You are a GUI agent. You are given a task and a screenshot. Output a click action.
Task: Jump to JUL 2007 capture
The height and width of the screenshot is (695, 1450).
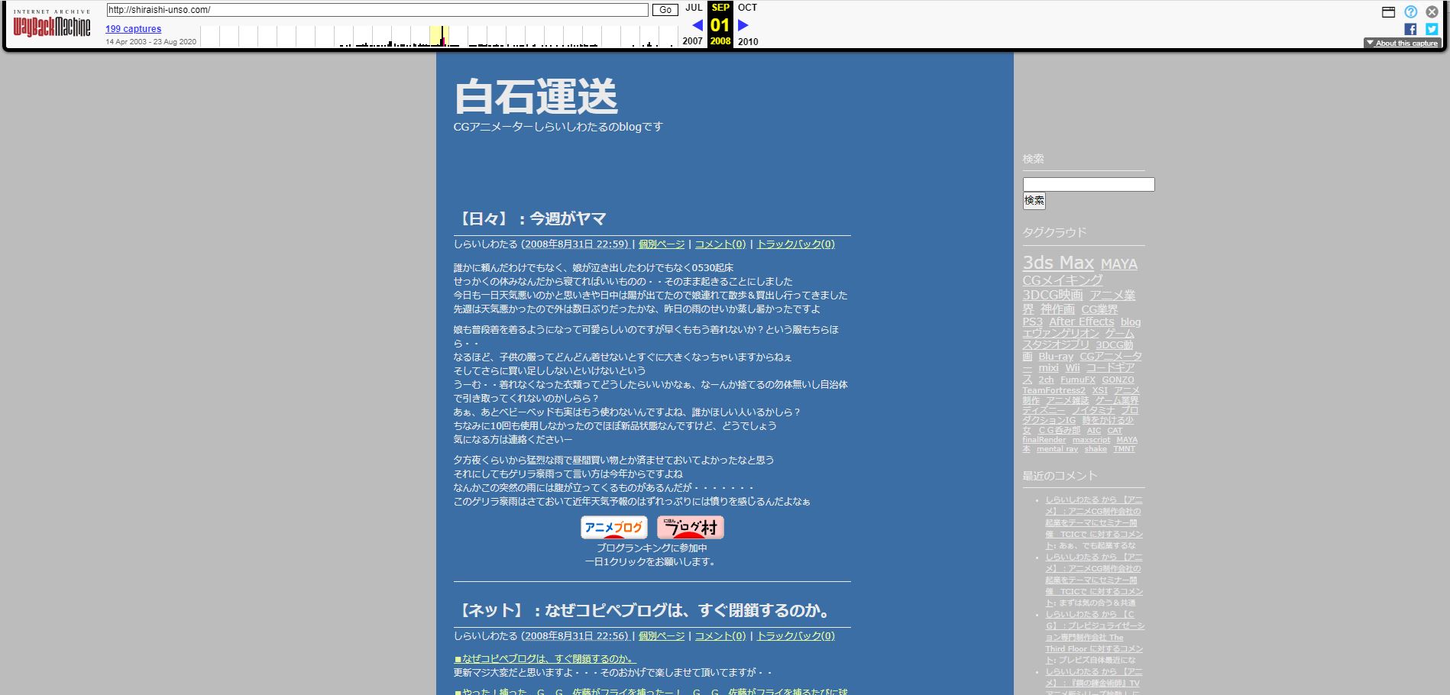pos(693,8)
